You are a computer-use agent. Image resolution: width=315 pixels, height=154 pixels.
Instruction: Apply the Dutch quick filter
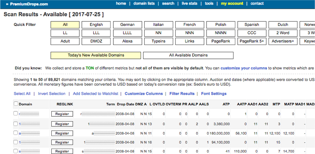[283, 25]
